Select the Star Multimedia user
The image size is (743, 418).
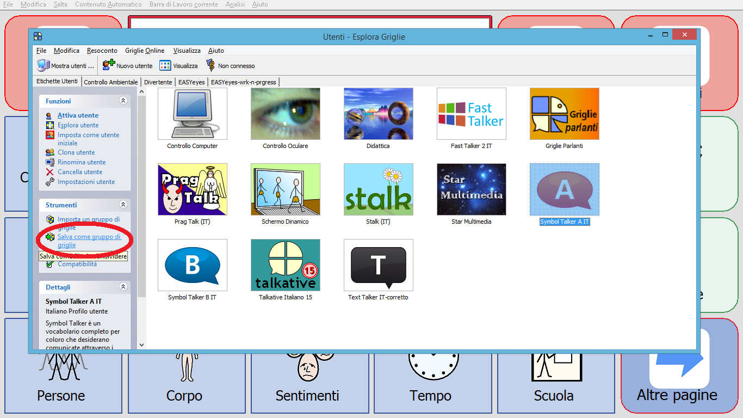[472, 189]
